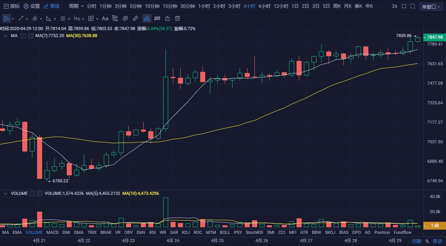446x246 pixels.
Task: Select the text annotation tool (Aa)
Action: [x=105, y=18]
